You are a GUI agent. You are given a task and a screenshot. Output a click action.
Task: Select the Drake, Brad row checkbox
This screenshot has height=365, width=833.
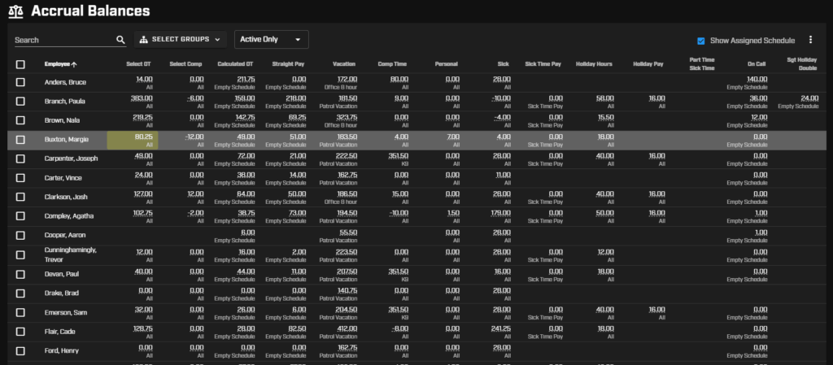tap(20, 293)
